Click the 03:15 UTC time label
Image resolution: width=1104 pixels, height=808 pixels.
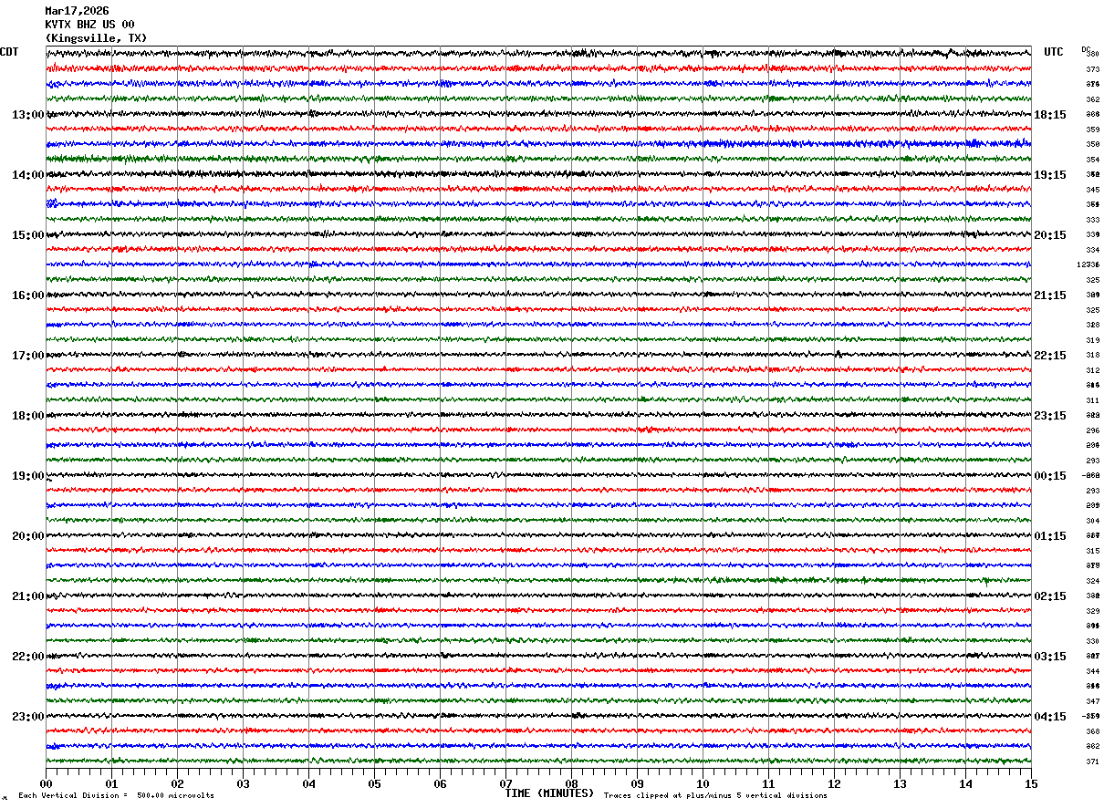pos(1050,657)
